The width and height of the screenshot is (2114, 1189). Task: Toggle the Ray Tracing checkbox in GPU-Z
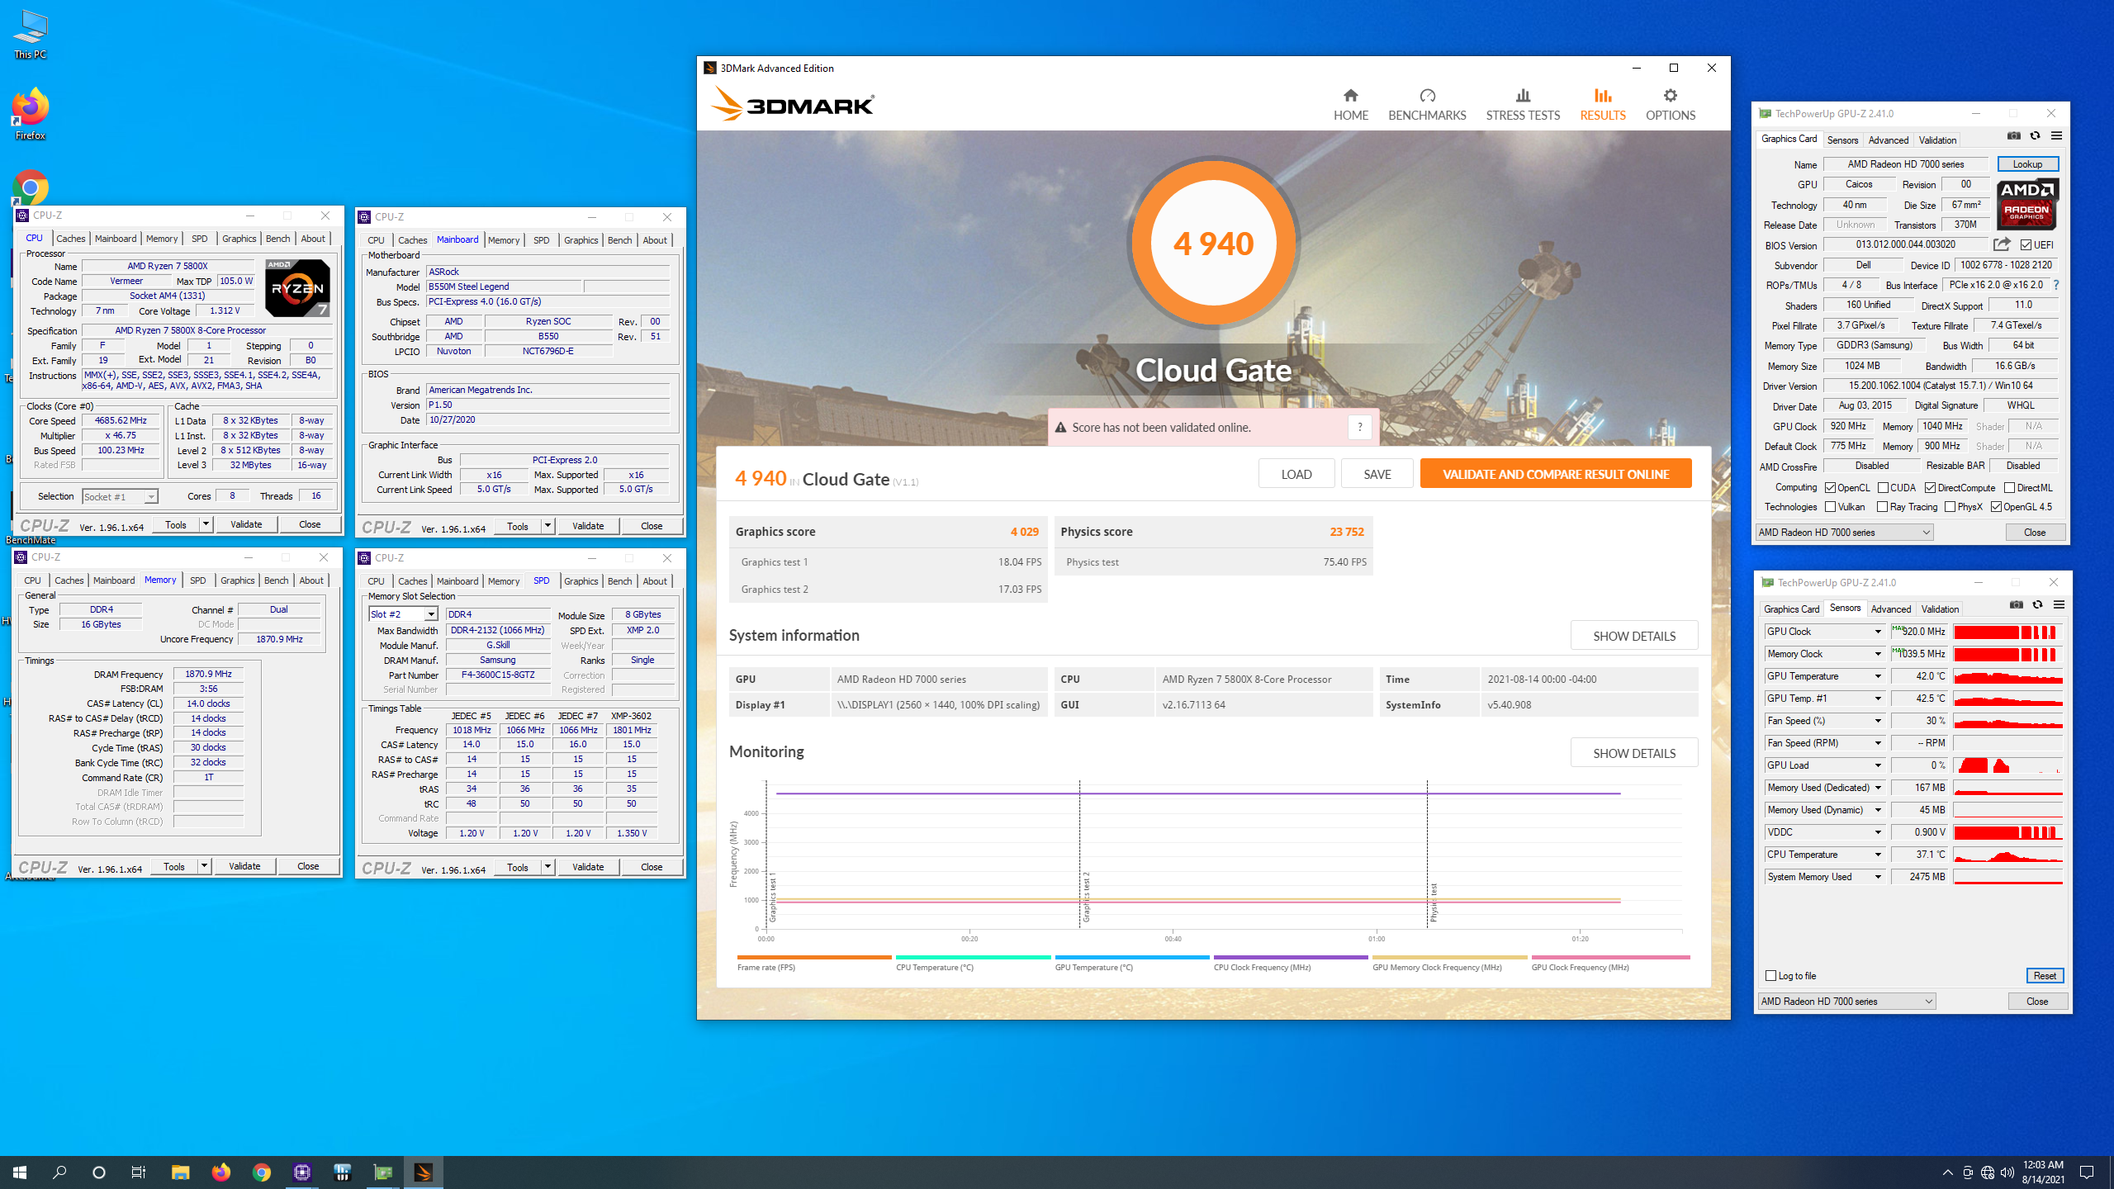tap(1882, 507)
